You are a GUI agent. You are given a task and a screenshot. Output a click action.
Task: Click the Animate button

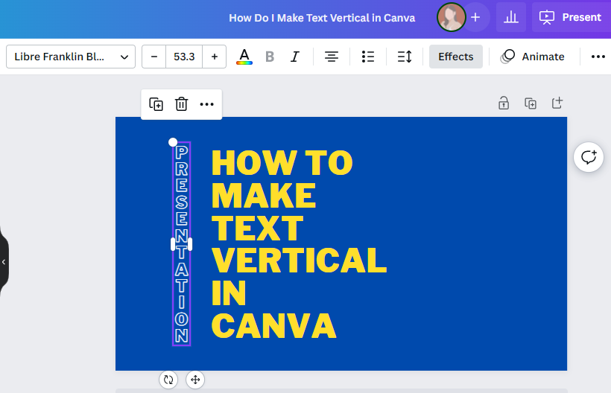pos(533,57)
